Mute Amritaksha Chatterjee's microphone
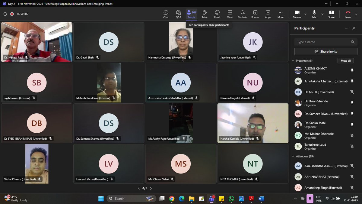Image resolution: width=362 pixels, height=204 pixels. pos(352,81)
